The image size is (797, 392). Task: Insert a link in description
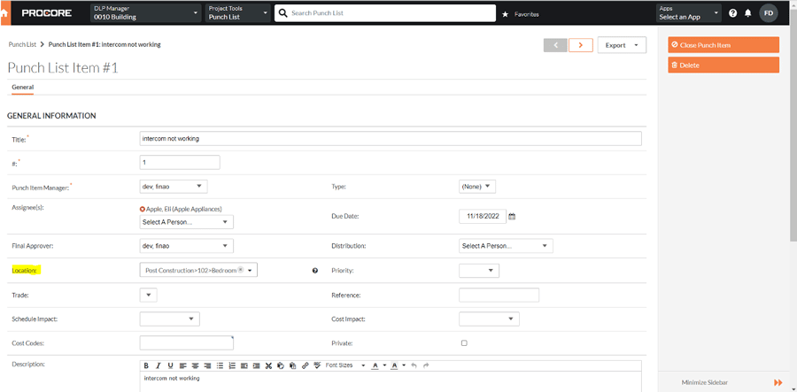tap(305, 365)
